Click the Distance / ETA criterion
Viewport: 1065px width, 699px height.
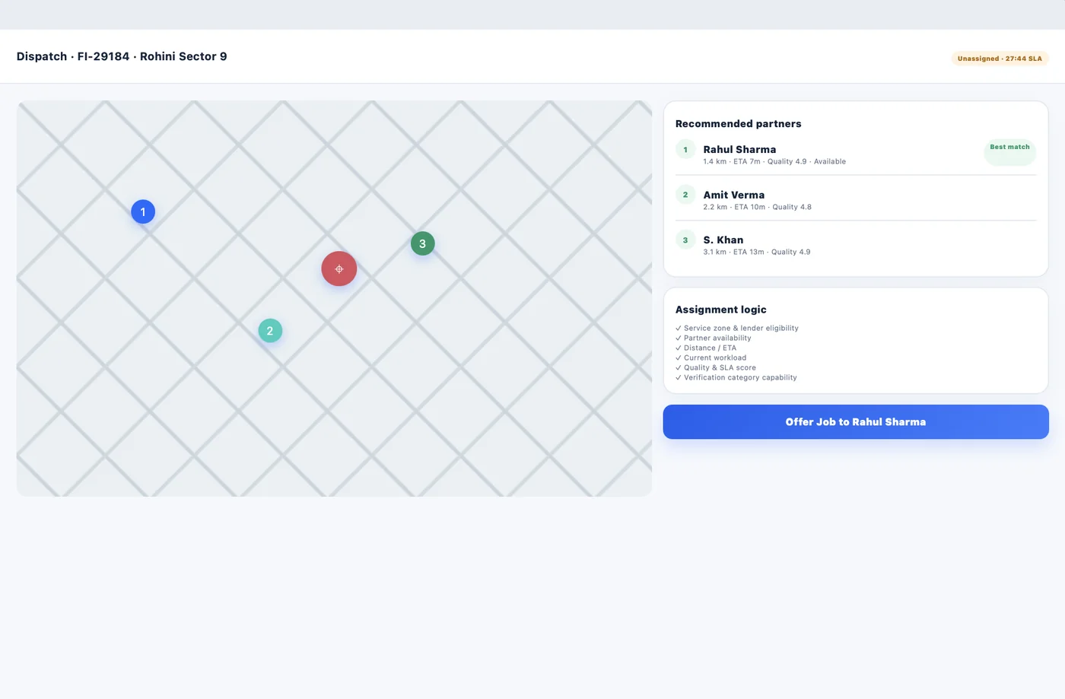coord(706,348)
